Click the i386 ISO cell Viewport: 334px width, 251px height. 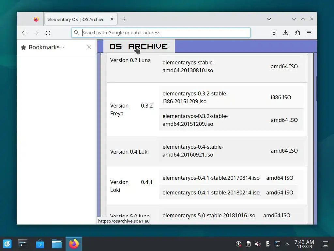281,97
